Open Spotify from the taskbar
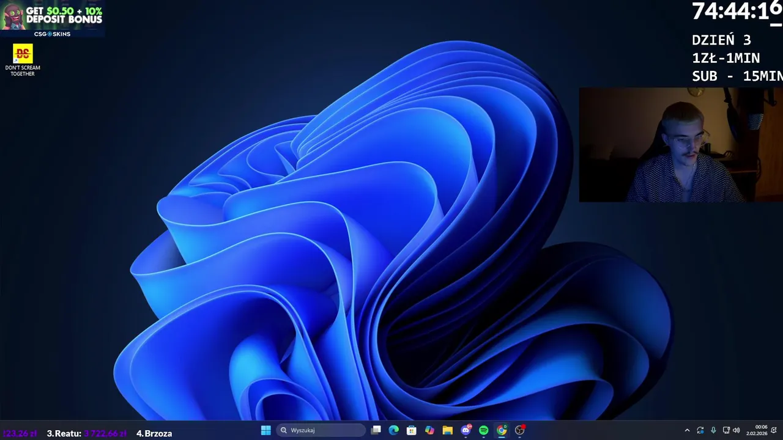This screenshot has width=783, height=440. 484,430
